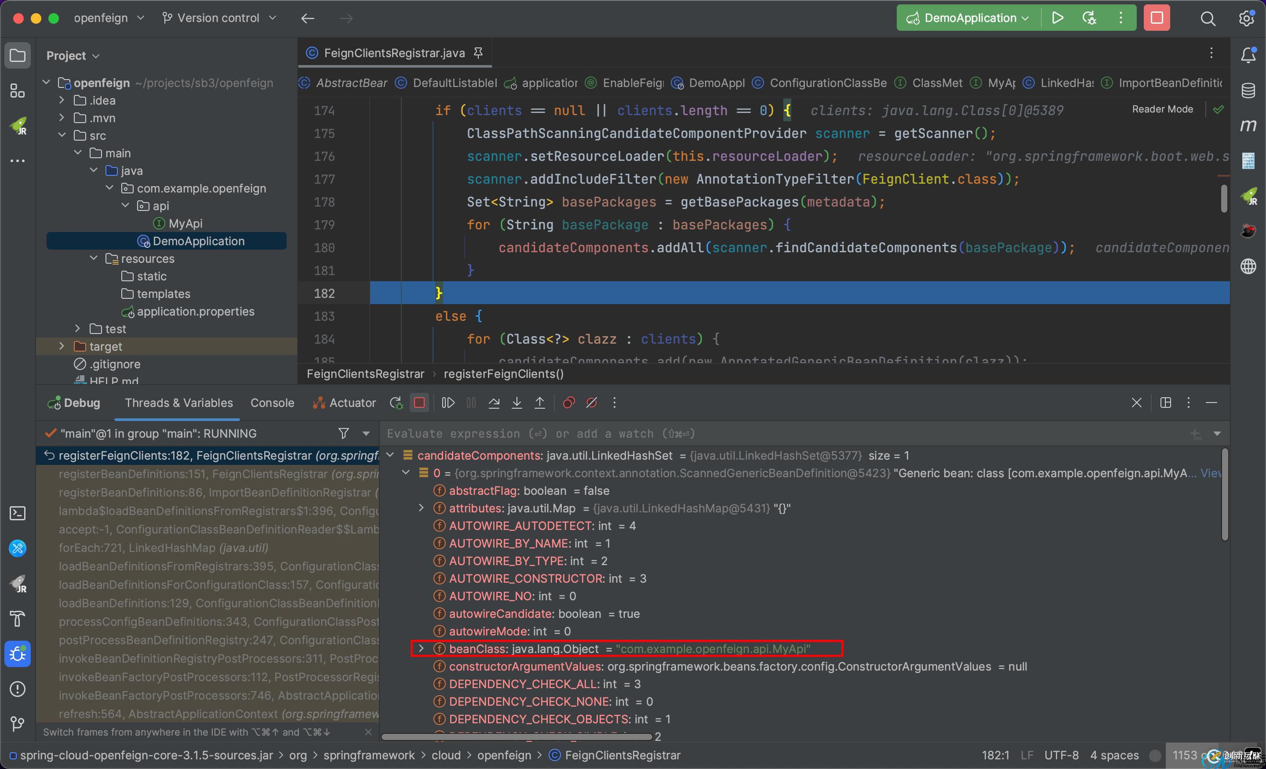Click the Step Over debug icon
1266x769 pixels.
pos(494,403)
